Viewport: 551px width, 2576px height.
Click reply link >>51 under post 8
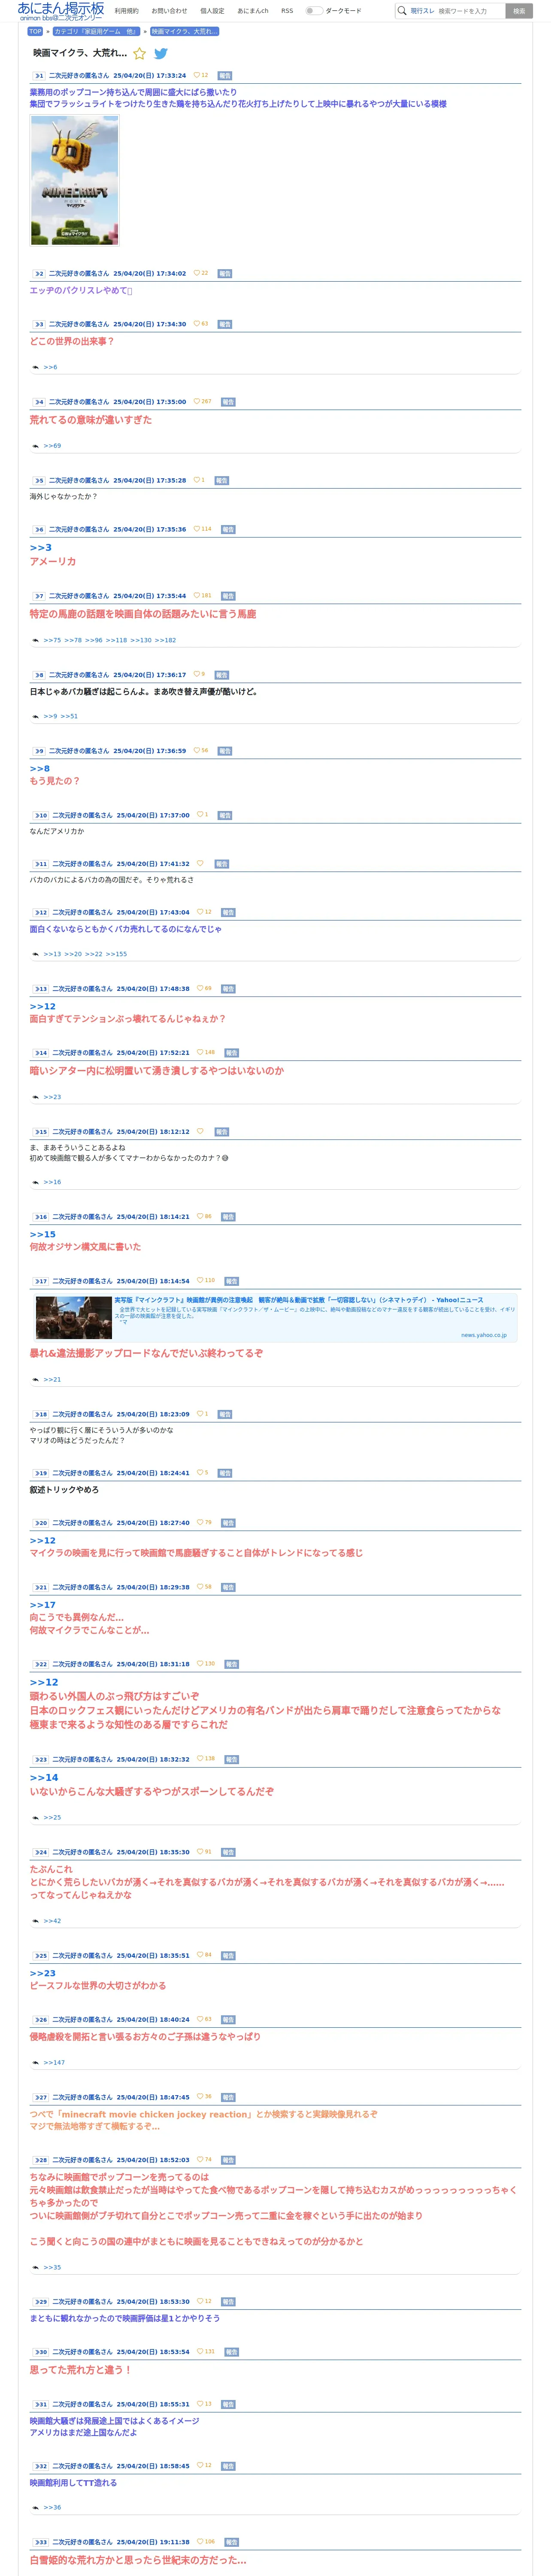point(69,716)
